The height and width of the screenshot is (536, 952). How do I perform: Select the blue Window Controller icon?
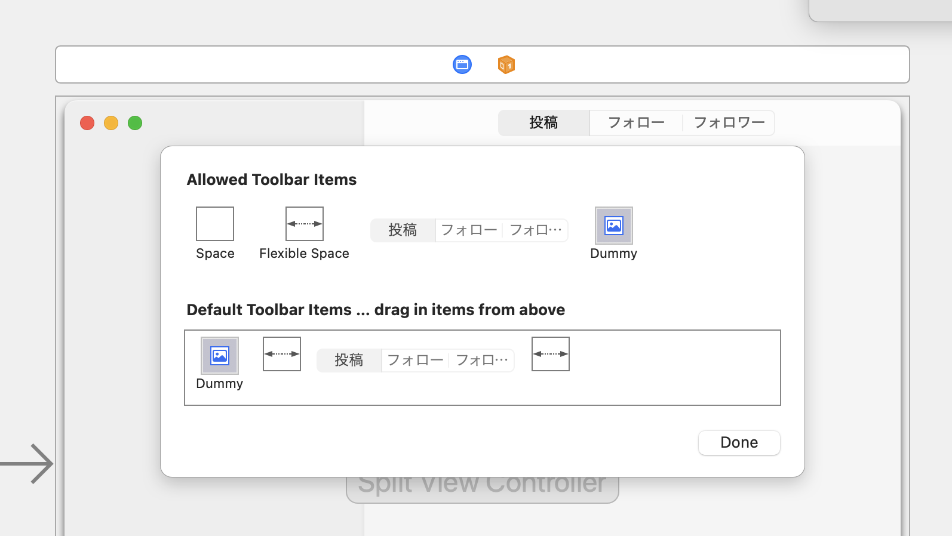(462, 64)
